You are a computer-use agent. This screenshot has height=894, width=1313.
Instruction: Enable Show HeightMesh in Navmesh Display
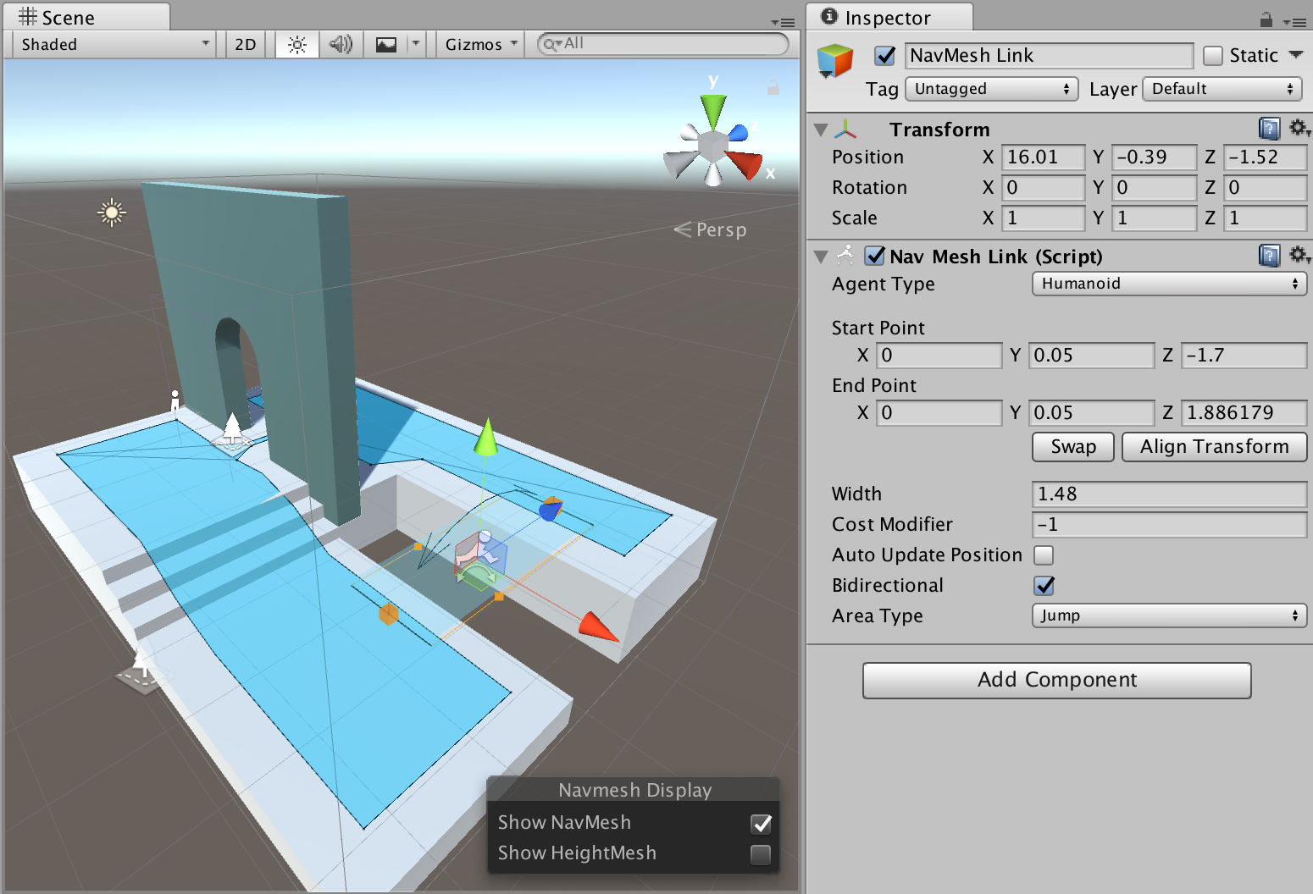(x=760, y=855)
